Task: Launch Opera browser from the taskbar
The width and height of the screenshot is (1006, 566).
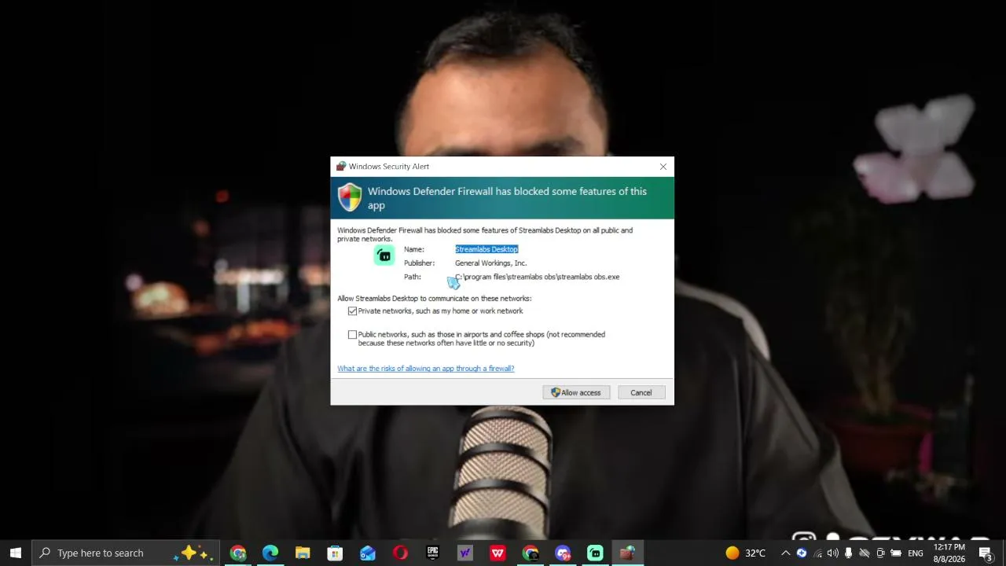Action: 400,553
